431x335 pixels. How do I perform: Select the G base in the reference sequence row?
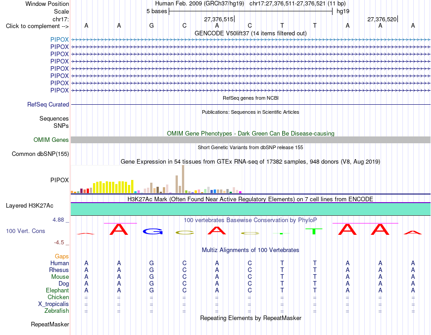point(152,26)
